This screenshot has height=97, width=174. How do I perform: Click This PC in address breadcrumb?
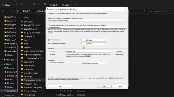[x=26, y=11]
